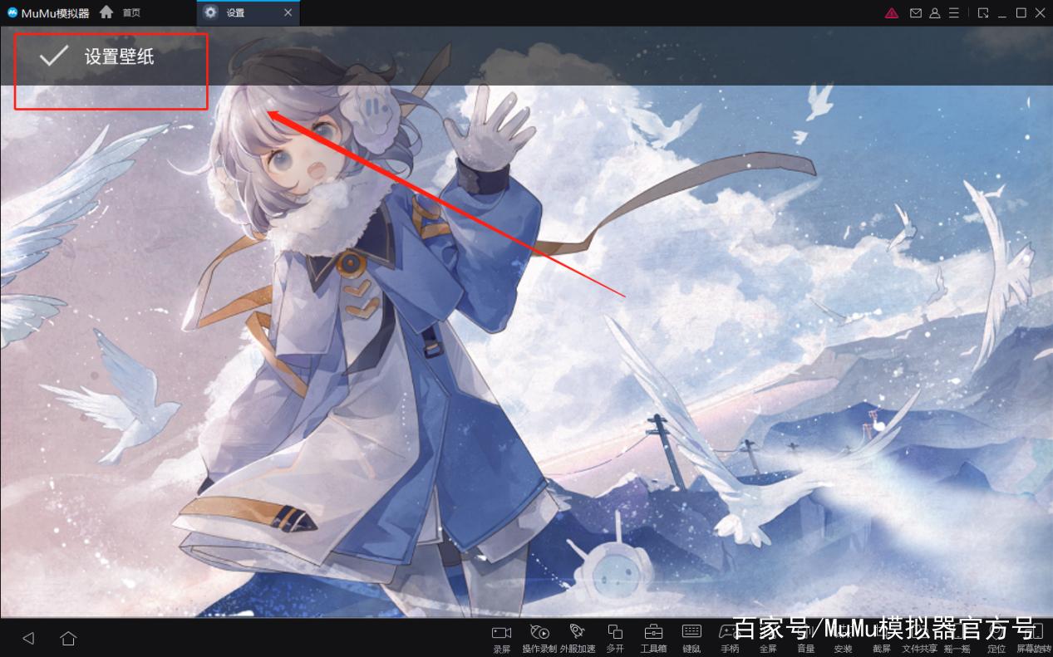Click the window-pin icon beside the minimize button
1053x657 pixels.
[983, 12]
